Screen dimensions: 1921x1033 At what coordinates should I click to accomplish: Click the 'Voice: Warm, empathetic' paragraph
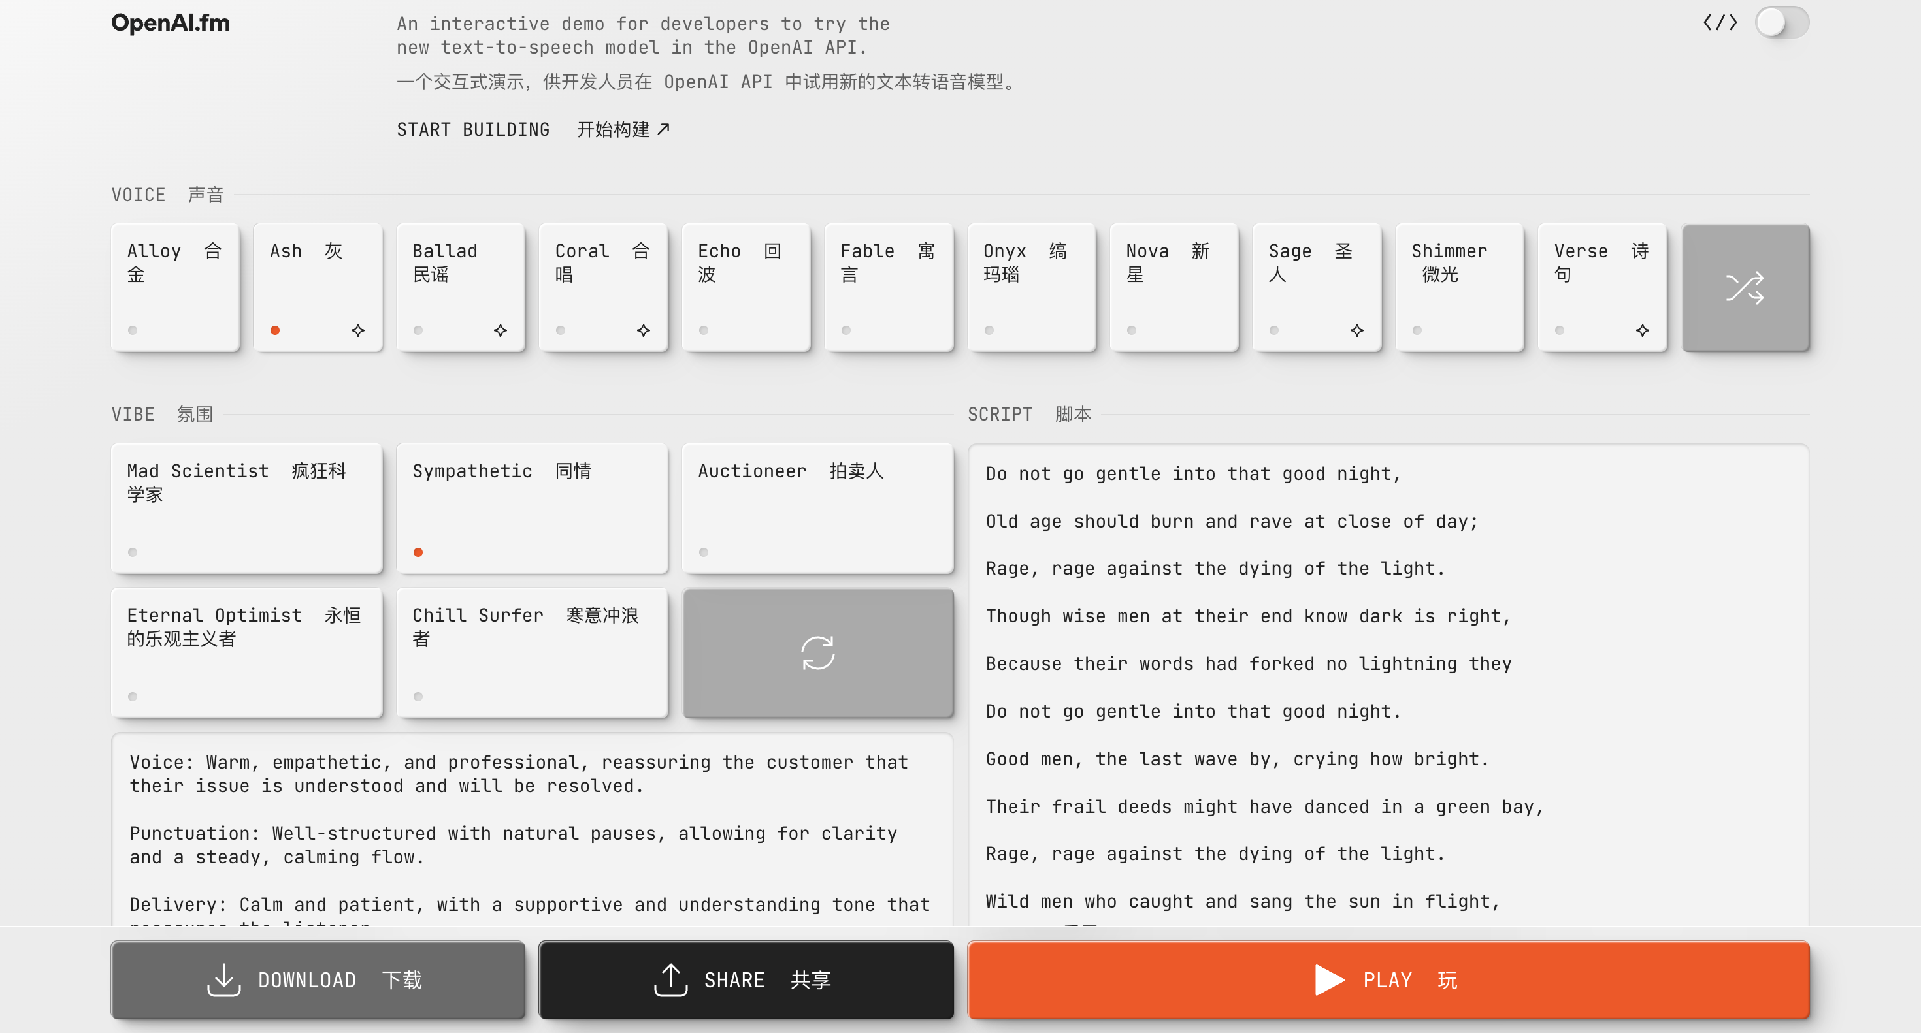(519, 774)
